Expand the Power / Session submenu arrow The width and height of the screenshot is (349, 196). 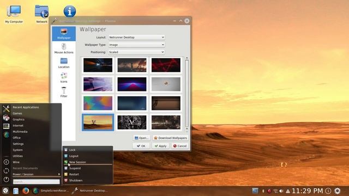59,174
